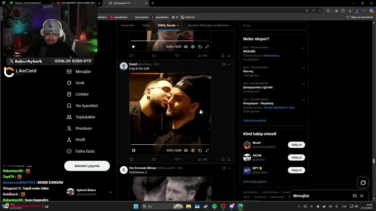Screen dimensions: 376x211
Task: Repost the top post
Action: point(154,55)
